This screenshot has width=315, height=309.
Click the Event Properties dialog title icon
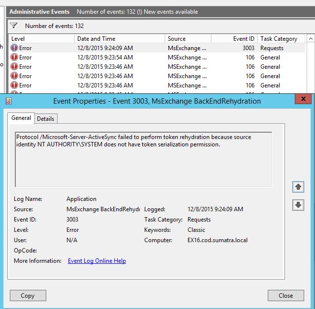[x=9, y=101]
